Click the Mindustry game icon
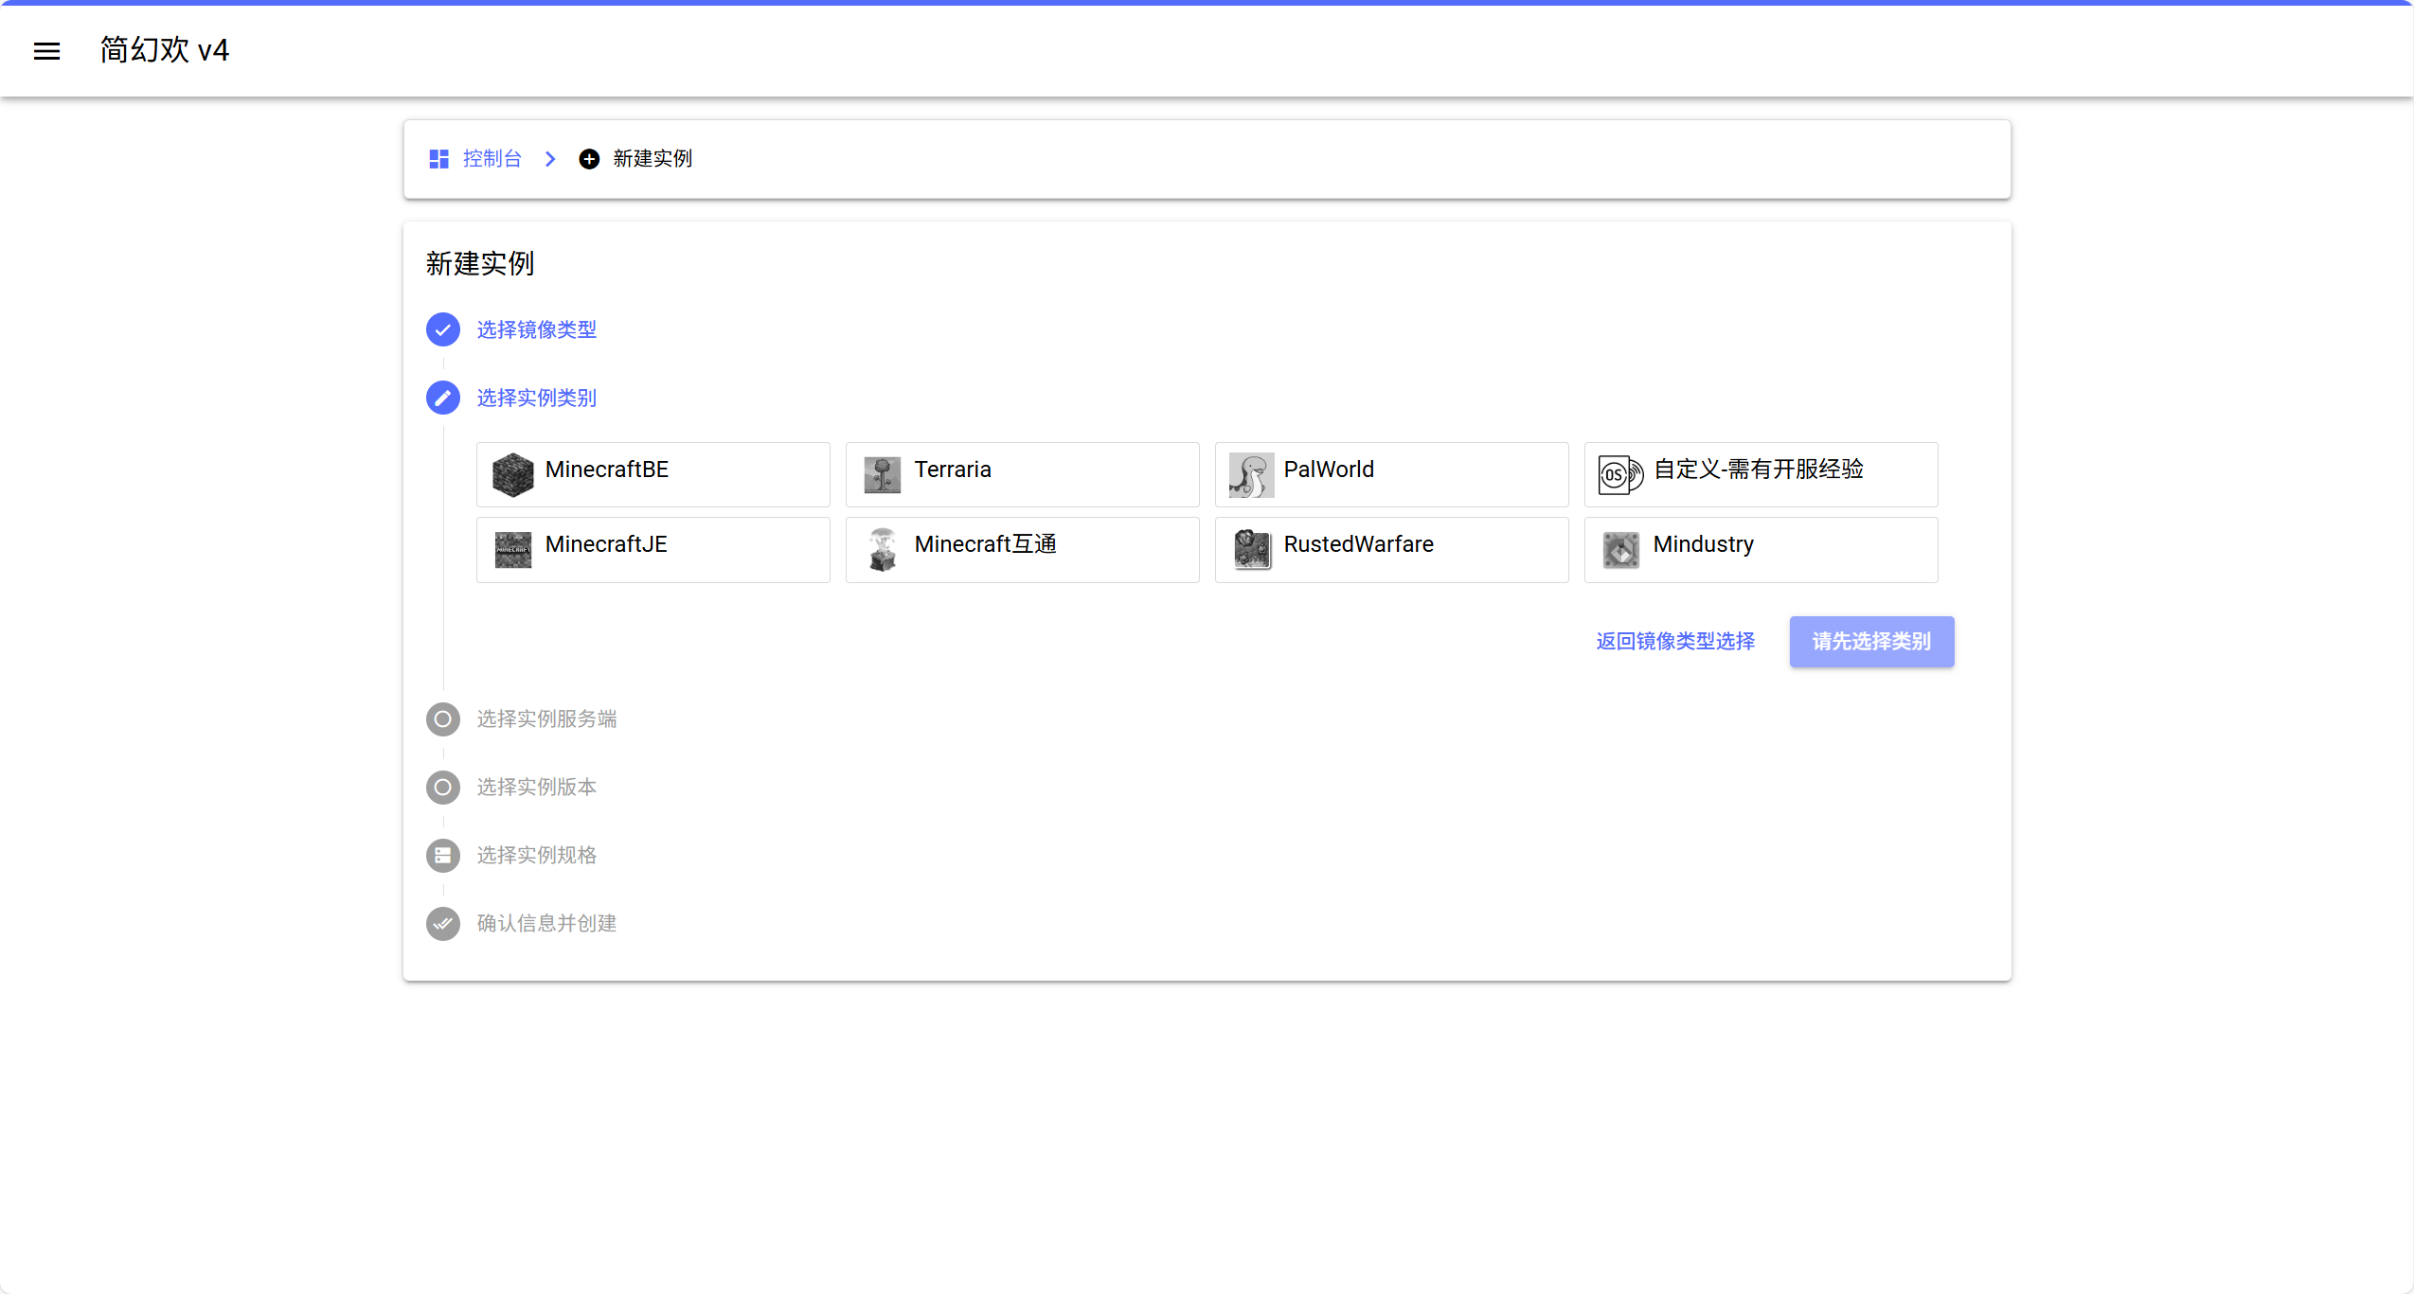The image size is (2414, 1294). (1620, 550)
